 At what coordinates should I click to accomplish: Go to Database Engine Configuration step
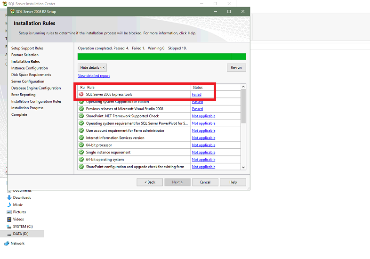coord(36,88)
